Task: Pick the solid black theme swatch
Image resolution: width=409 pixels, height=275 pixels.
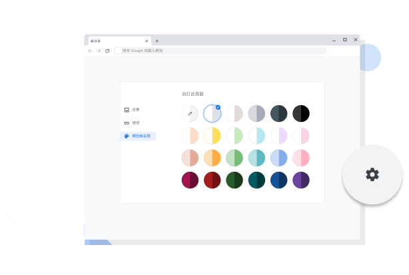Action: click(301, 114)
